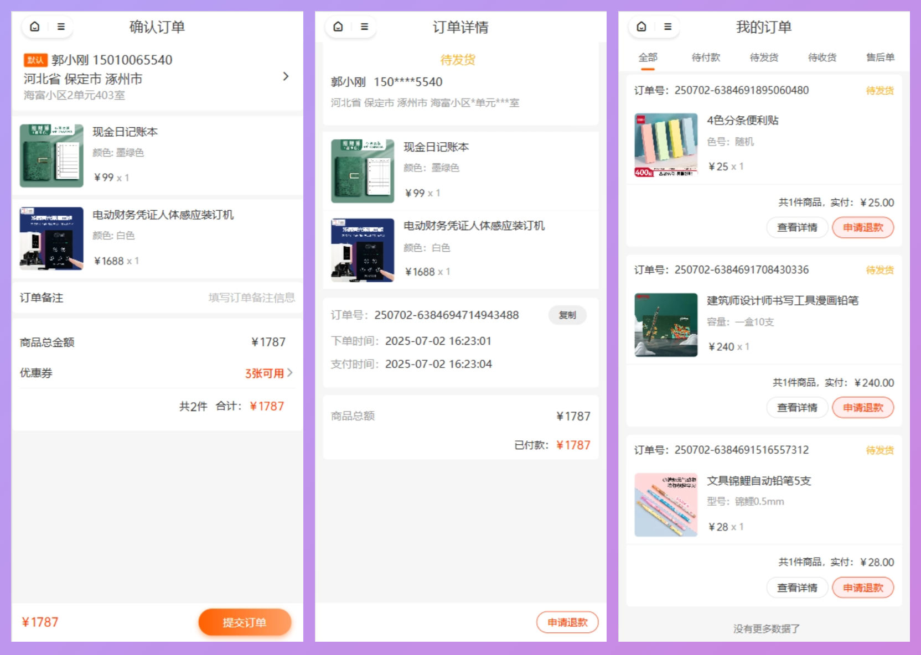This screenshot has width=921, height=655.
Task: Open the 售后单 tab
Action: (x=879, y=58)
